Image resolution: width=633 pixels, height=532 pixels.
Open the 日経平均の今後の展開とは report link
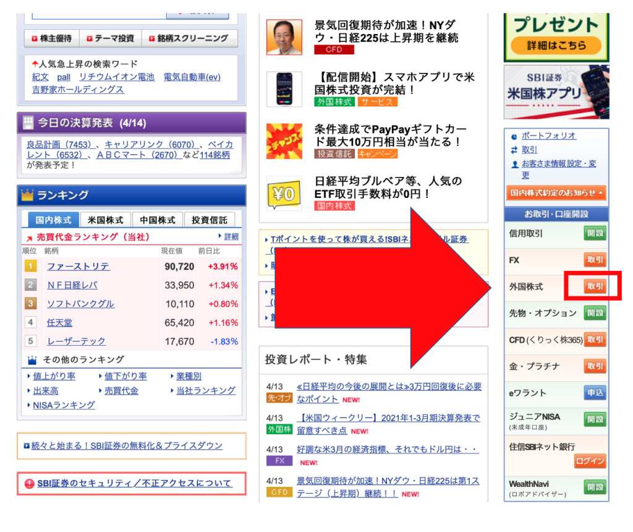tap(389, 393)
